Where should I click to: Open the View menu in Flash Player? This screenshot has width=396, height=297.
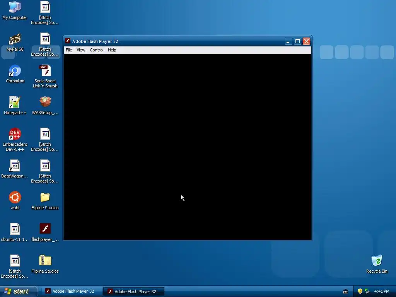pyautogui.click(x=81, y=50)
